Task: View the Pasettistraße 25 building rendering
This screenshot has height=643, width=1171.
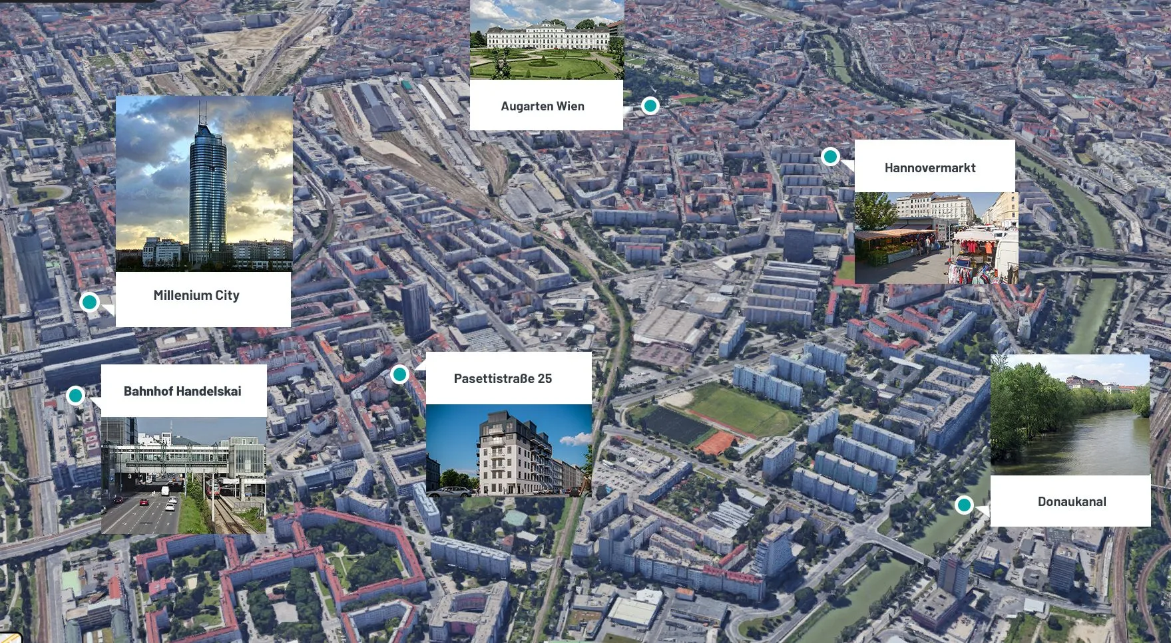Action: point(508,450)
